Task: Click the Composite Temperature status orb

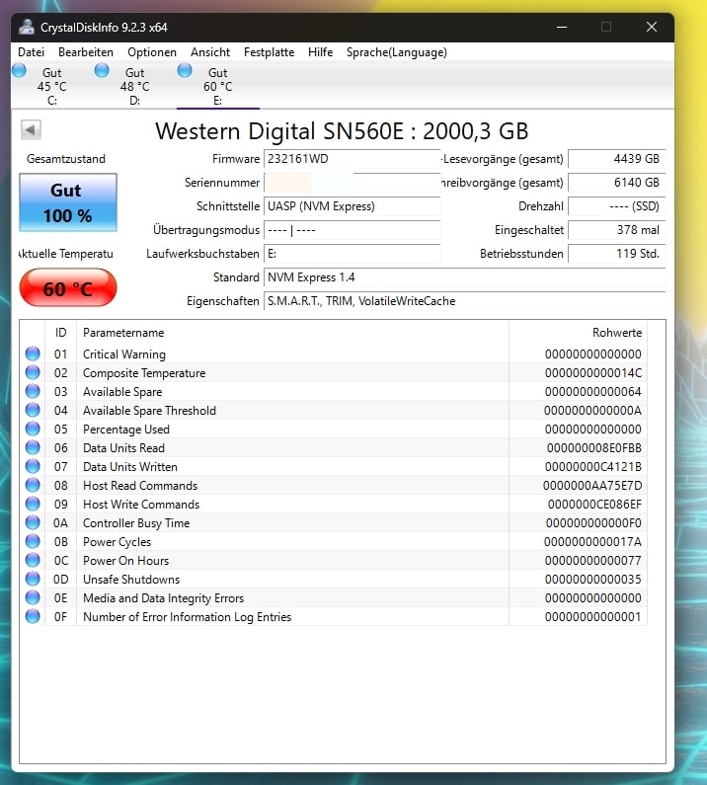Action: pyautogui.click(x=33, y=373)
